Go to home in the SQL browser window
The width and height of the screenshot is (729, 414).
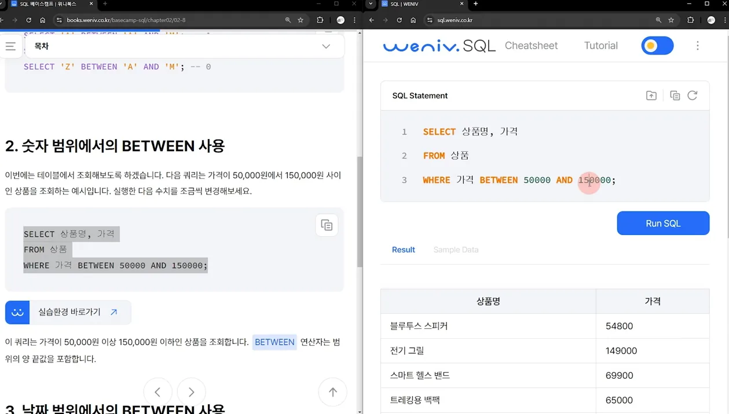click(413, 20)
